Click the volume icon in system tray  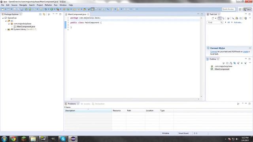[x=237, y=139]
